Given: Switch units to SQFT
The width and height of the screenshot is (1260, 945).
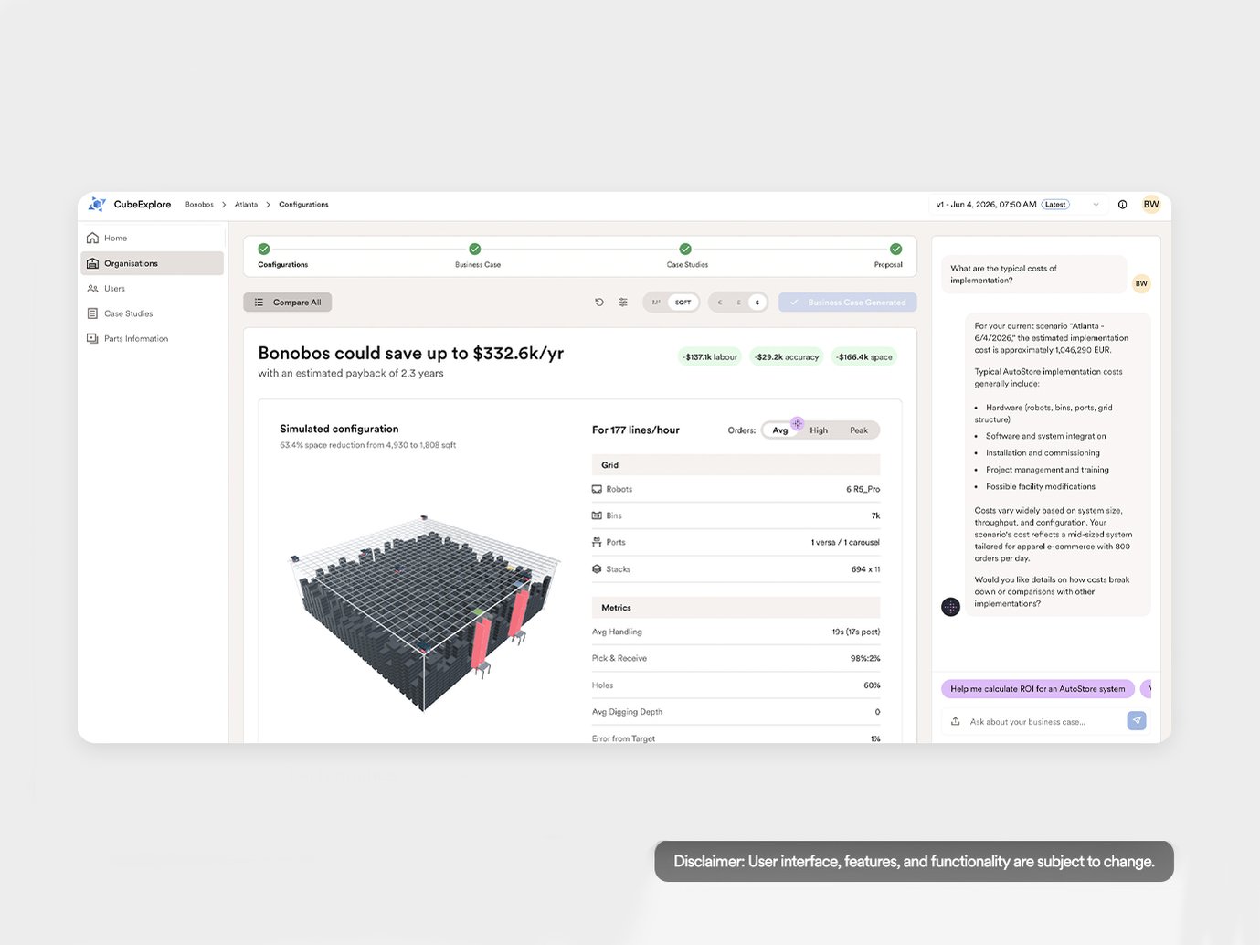Looking at the screenshot, I should pyautogui.click(x=683, y=303).
